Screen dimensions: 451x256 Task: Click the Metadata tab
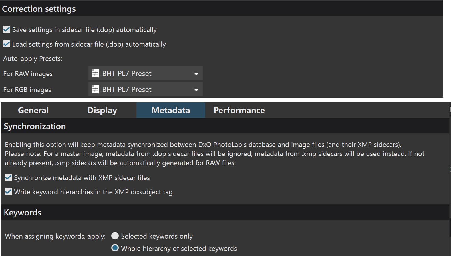click(x=170, y=110)
